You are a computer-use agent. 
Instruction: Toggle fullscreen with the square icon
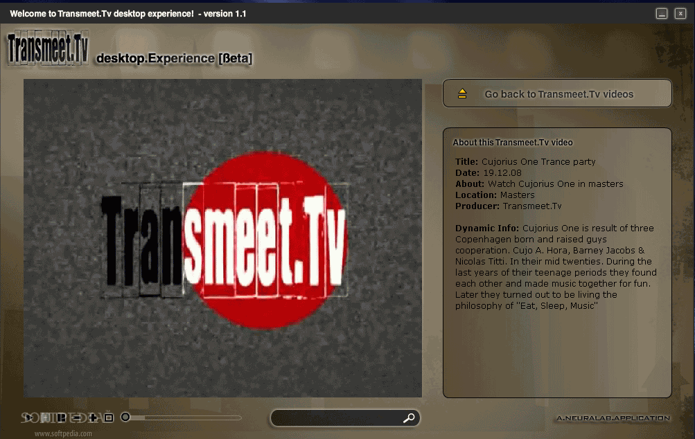(x=109, y=418)
